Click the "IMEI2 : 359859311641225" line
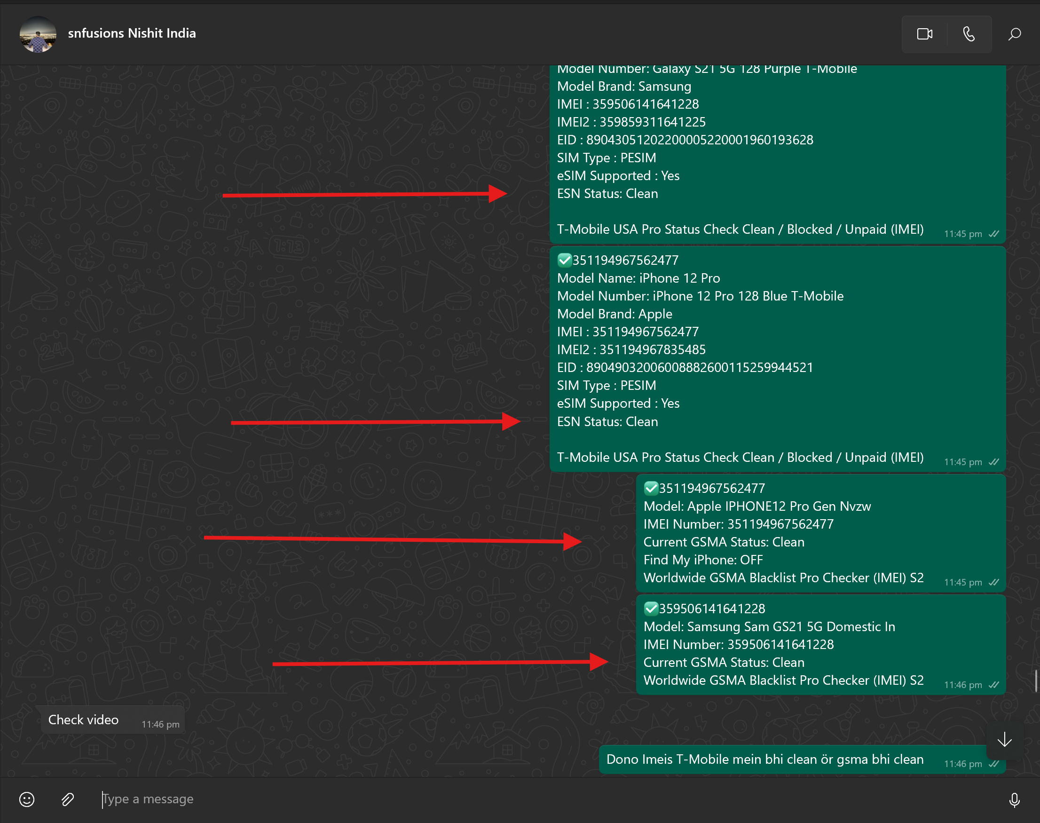This screenshot has height=823, width=1040. click(x=631, y=122)
